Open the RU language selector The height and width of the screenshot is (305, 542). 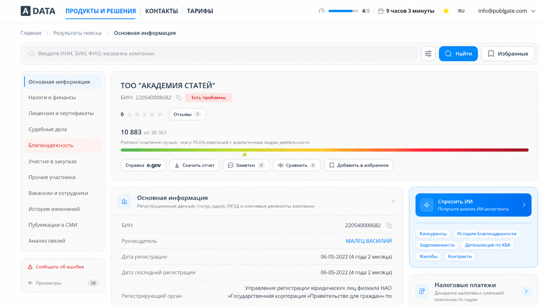click(x=461, y=11)
